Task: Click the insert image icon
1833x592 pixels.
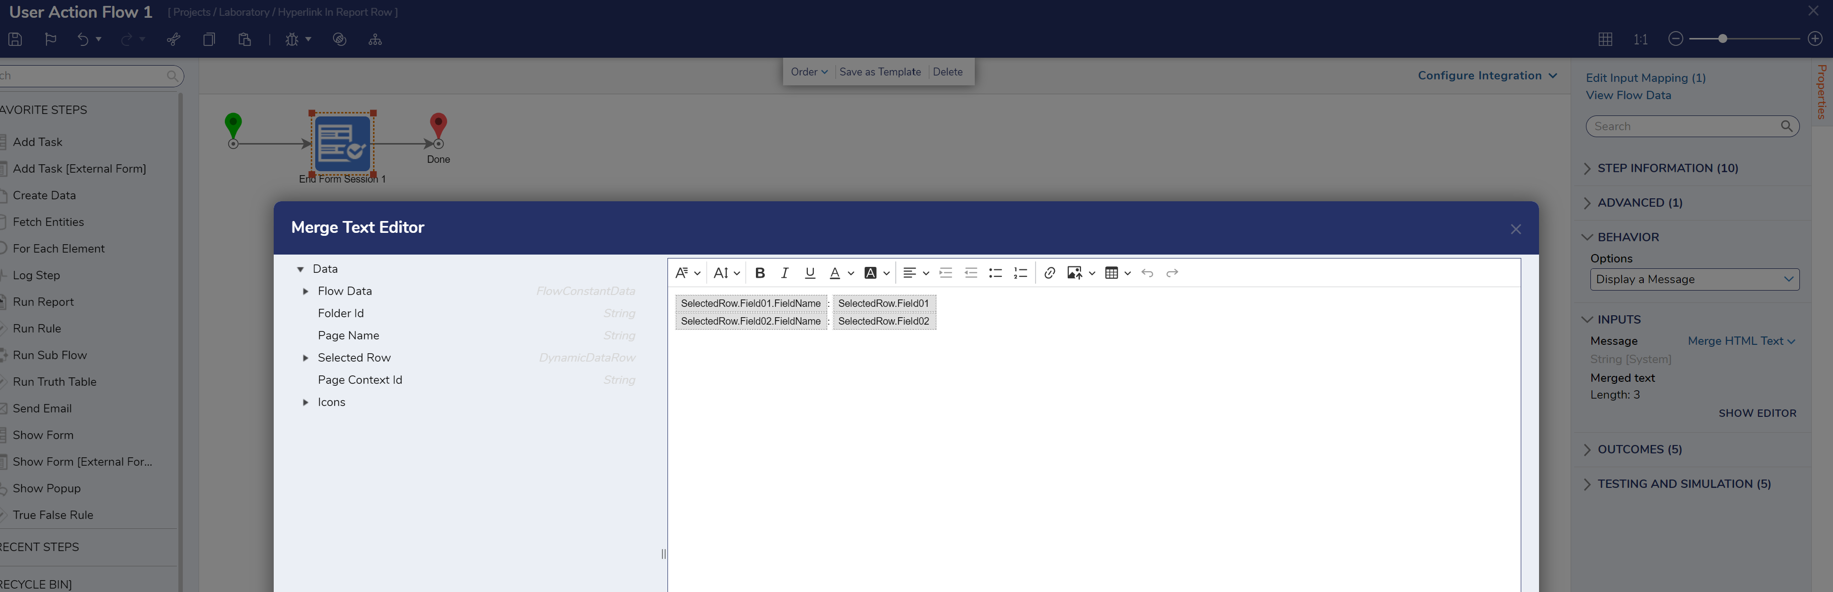Action: click(1075, 273)
